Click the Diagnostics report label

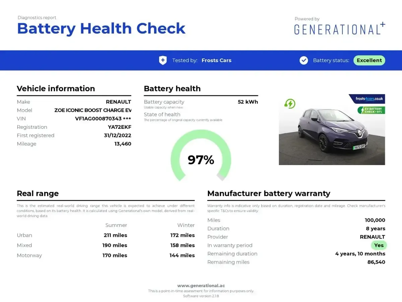point(37,17)
